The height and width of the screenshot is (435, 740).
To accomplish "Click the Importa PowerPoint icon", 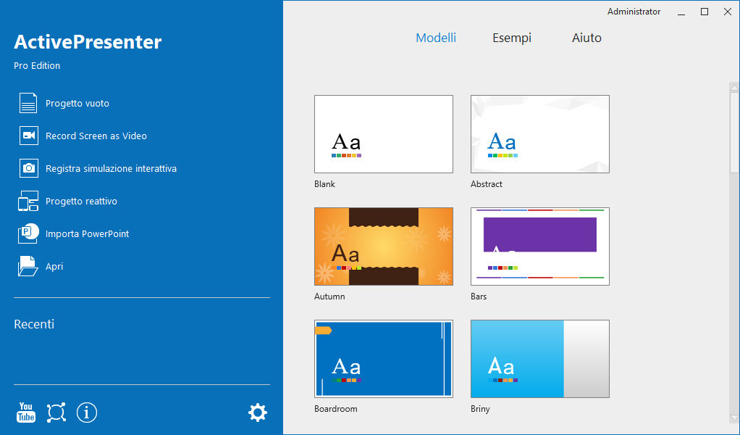I will [x=28, y=233].
